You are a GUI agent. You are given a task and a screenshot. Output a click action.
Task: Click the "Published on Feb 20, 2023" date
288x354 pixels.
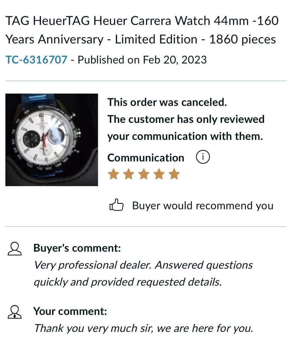[x=142, y=60]
